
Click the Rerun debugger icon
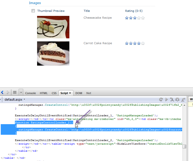[x=161, y=99]
